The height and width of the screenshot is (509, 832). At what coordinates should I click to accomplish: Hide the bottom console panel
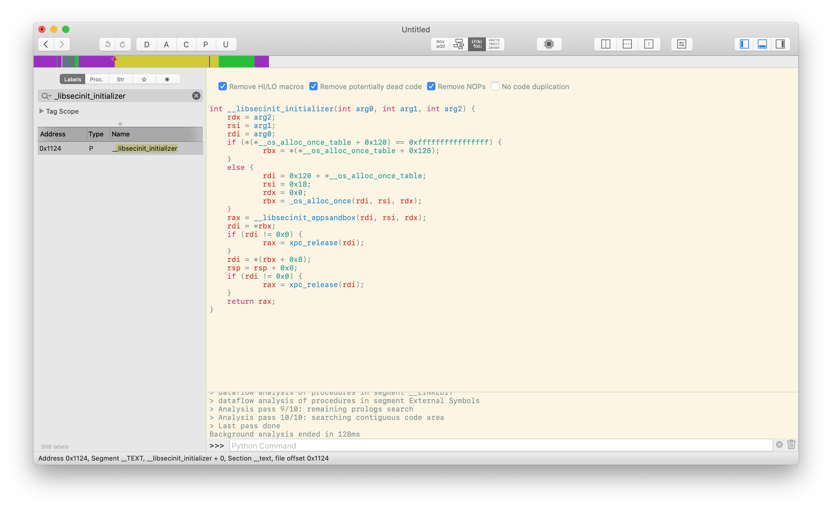pyautogui.click(x=763, y=44)
